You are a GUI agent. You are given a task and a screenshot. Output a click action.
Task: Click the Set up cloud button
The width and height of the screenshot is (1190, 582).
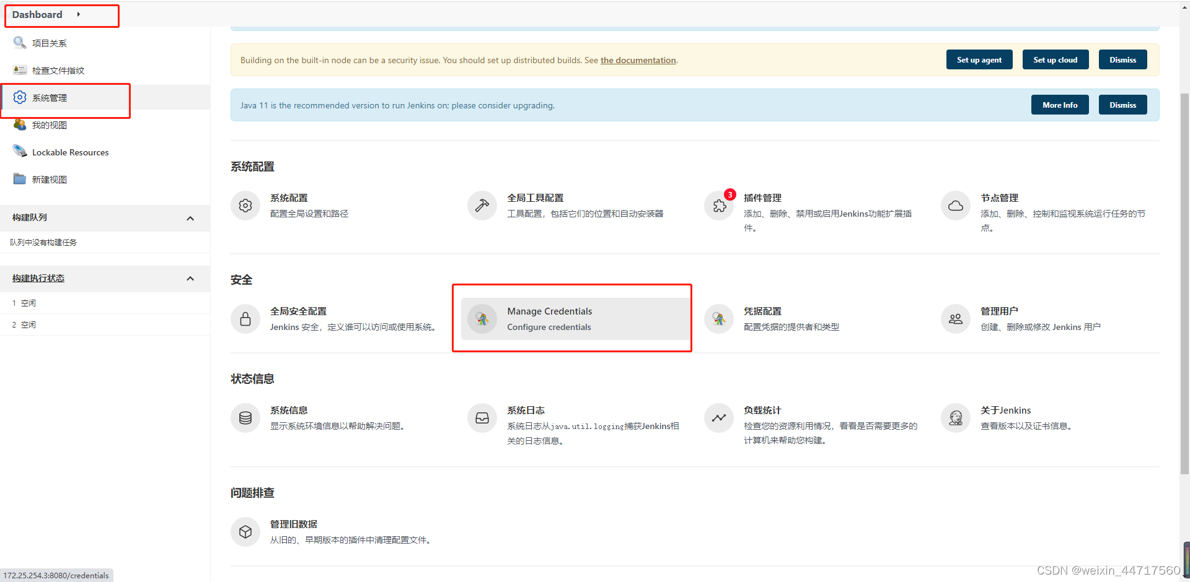pyautogui.click(x=1056, y=59)
